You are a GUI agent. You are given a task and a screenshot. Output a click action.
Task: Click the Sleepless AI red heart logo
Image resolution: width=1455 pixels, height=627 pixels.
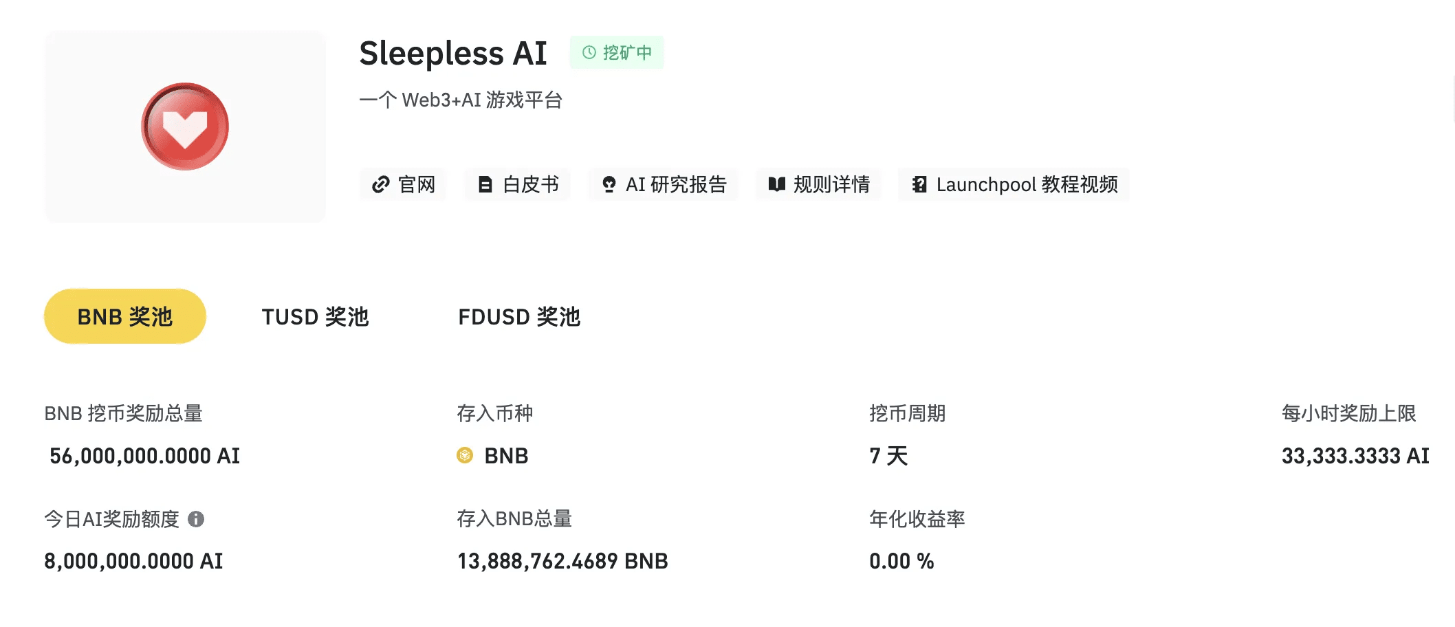184,126
